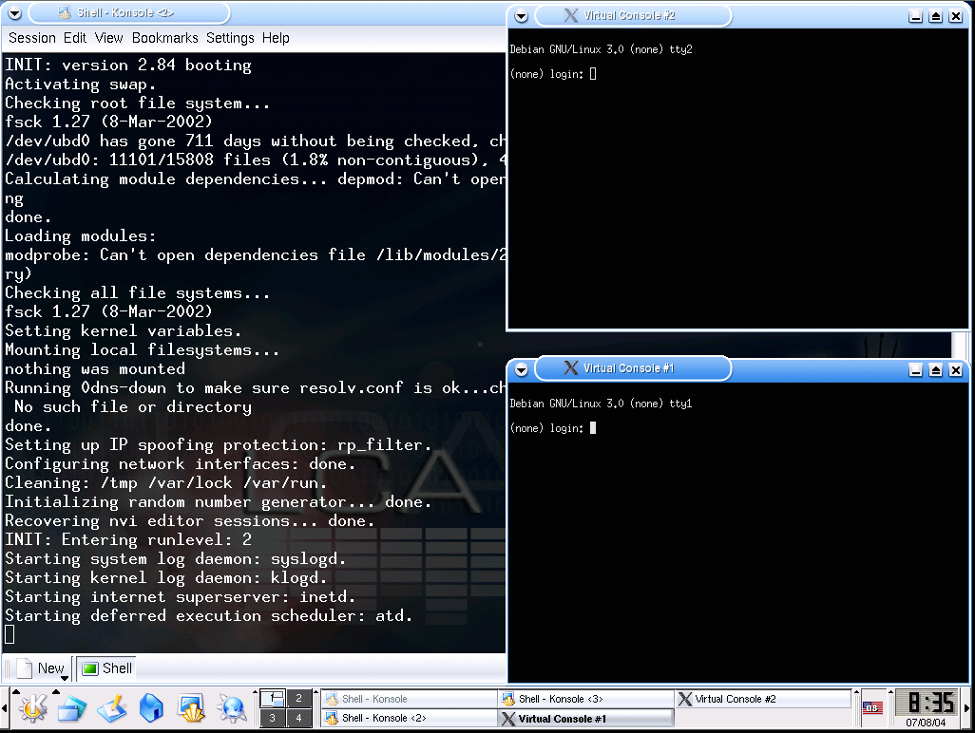Image resolution: width=975 pixels, height=733 pixels.
Task: Close the Virtual Console #1 window
Action: click(956, 370)
